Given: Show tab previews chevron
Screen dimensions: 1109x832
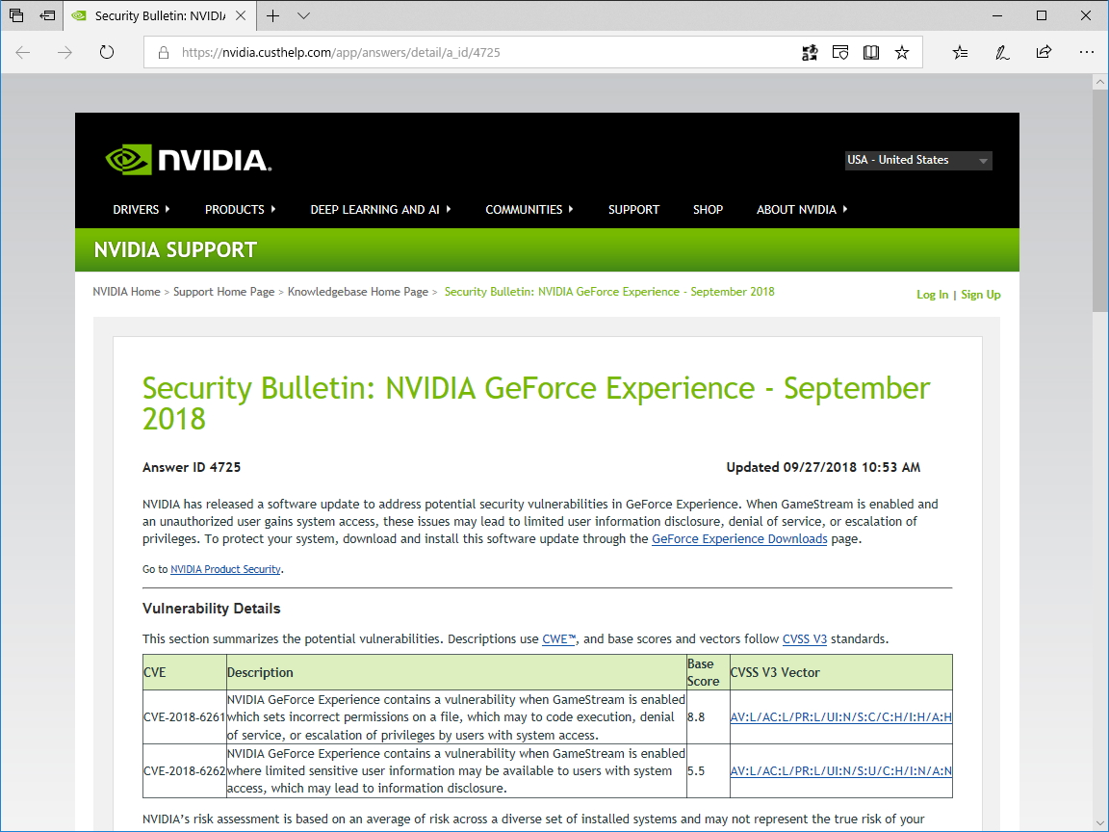Looking at the screenshot, I should 303,15.
